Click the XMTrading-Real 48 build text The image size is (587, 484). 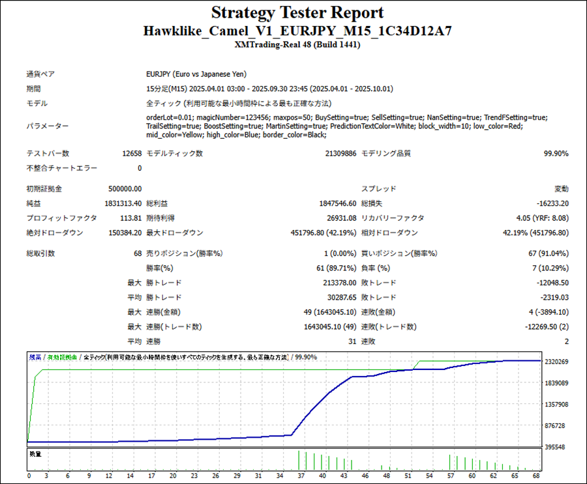click(x=297, y=45)
